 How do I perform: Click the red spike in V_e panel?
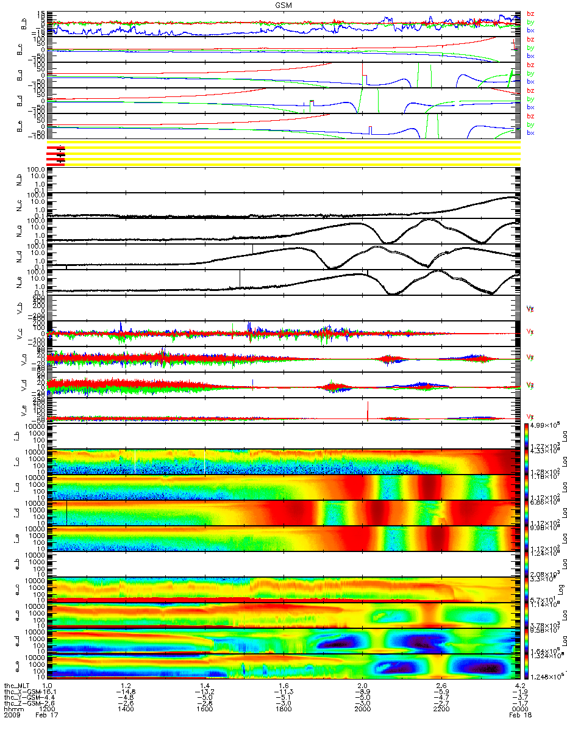368,411
